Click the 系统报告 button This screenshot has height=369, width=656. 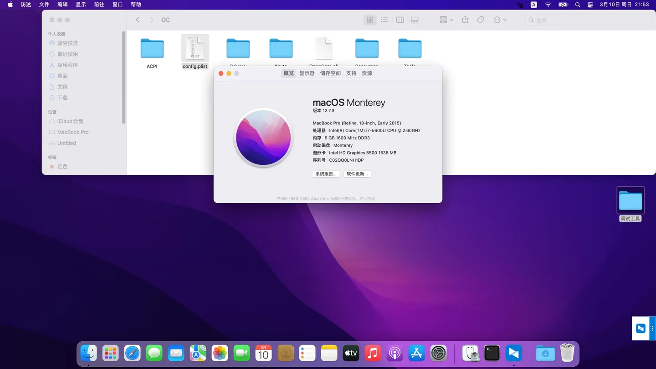coord(326,174)
